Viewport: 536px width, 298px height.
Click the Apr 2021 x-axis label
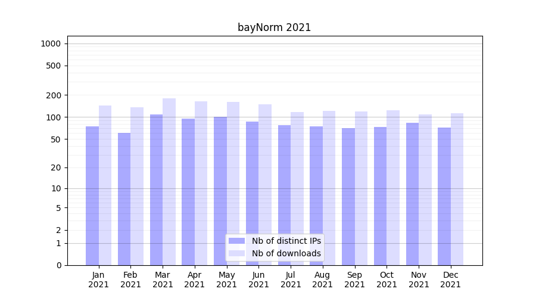tap(195, 280)
